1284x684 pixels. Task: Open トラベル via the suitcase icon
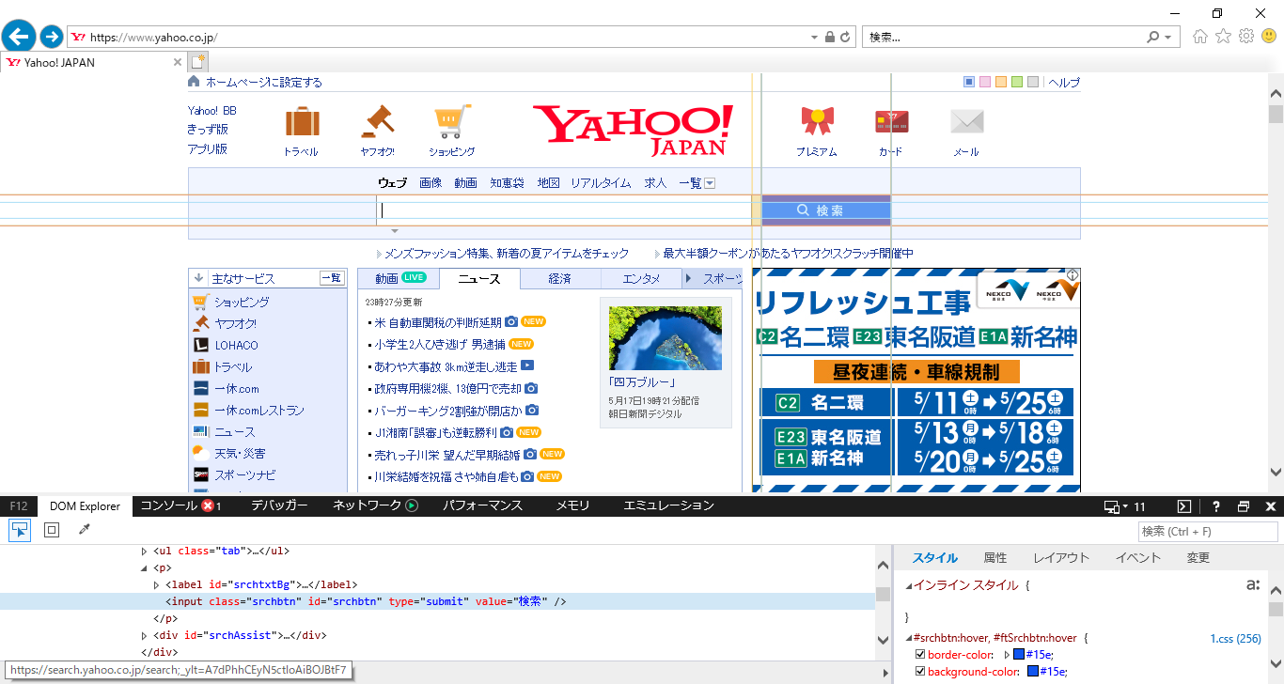click(302, 122)
